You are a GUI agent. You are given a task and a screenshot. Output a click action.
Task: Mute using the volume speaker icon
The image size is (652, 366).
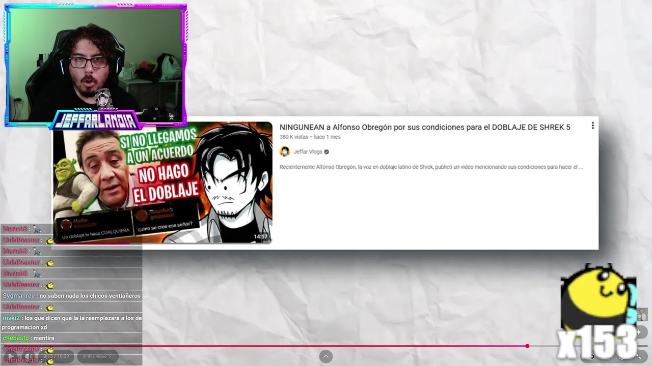[29, 356]
